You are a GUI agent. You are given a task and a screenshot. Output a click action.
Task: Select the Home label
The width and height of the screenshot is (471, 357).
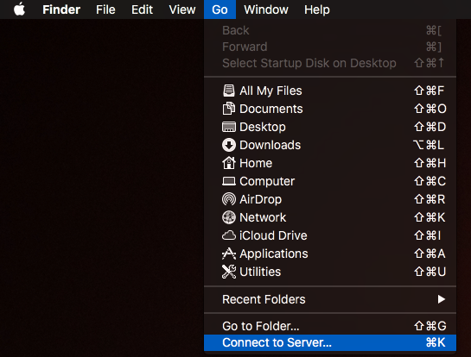256,163
